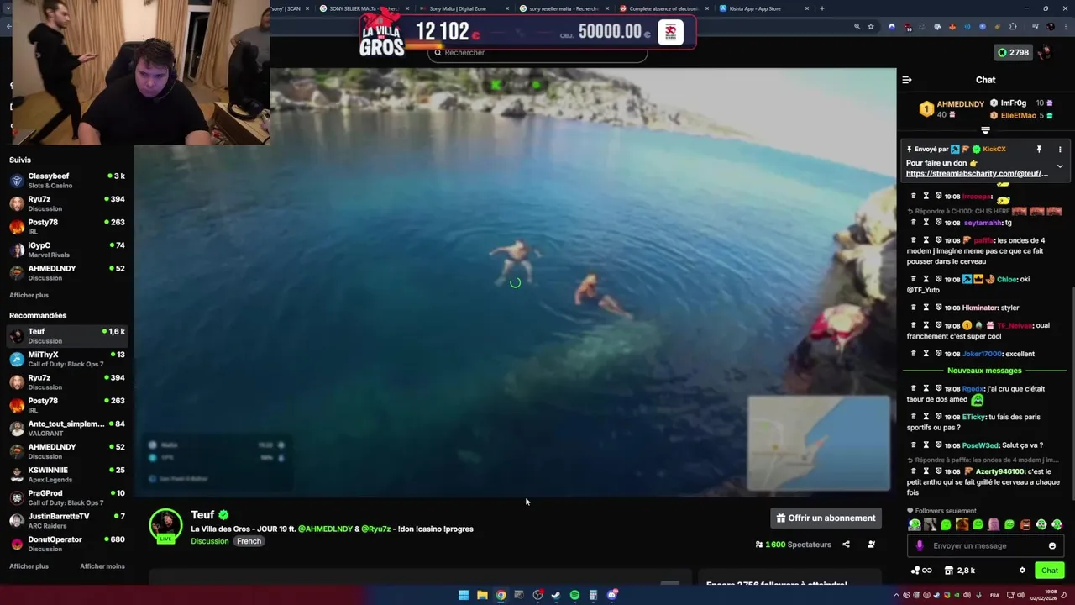This screenshot has height=605, width=1075.
Task: Click the purple microphone icon in chat input
Action: coord(920,545)
